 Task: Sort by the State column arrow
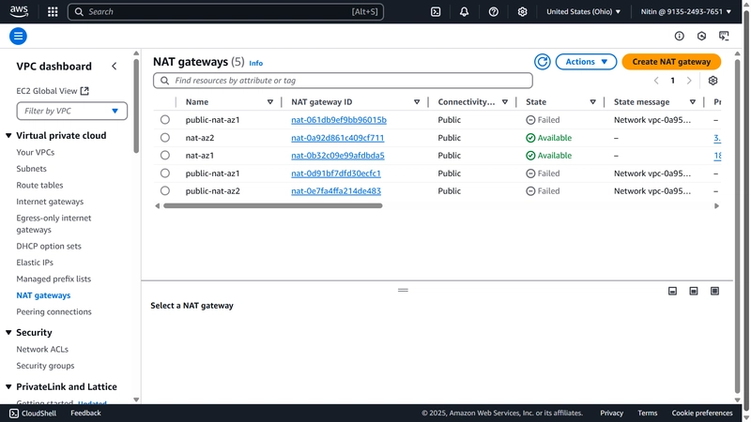click(593, 102)
